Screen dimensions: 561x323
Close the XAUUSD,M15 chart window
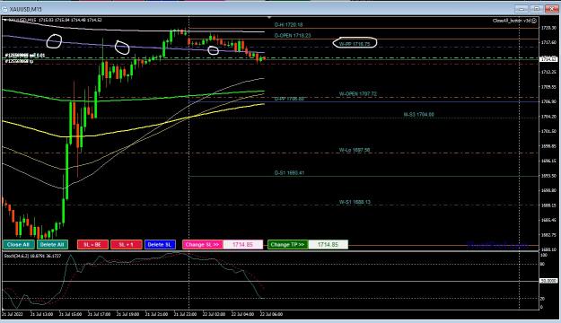point(552,9)
